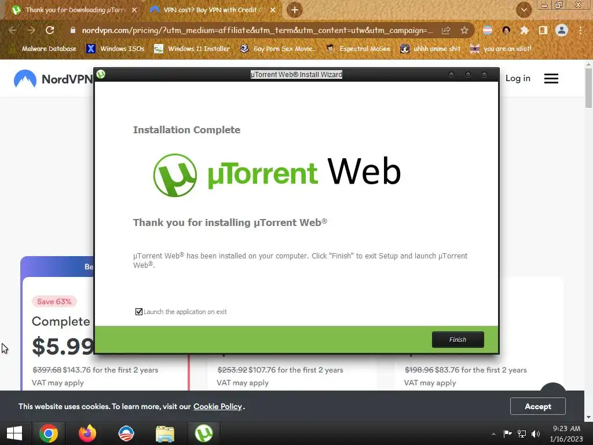This screenshot has width=593, height=445.
Task: Open the Obama logo taskbar app
Action: pos(126,433)
